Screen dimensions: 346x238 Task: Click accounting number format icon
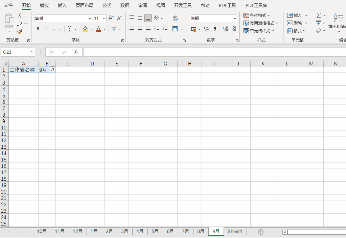[x=193, y=29]
